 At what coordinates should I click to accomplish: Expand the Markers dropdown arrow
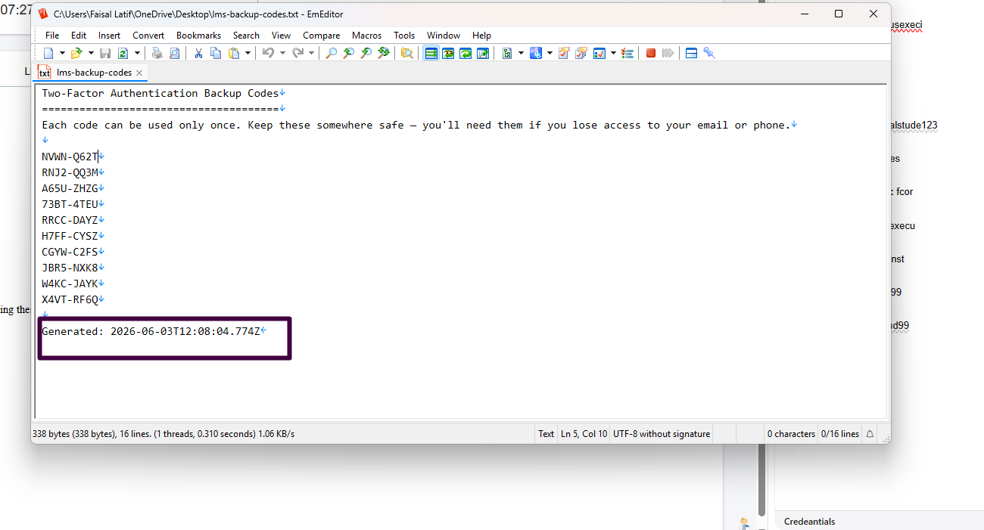tap(613, 53)
